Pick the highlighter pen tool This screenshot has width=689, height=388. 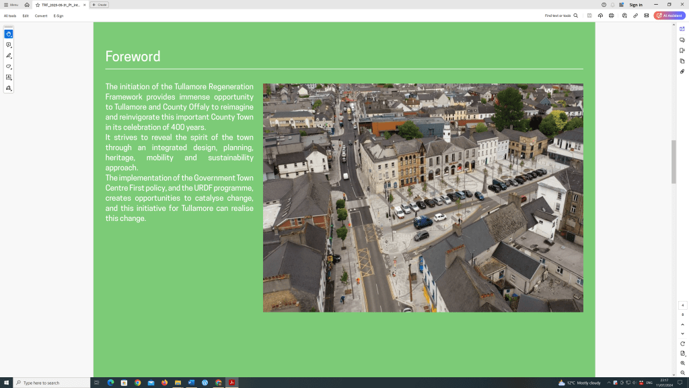tap(9, 55)
